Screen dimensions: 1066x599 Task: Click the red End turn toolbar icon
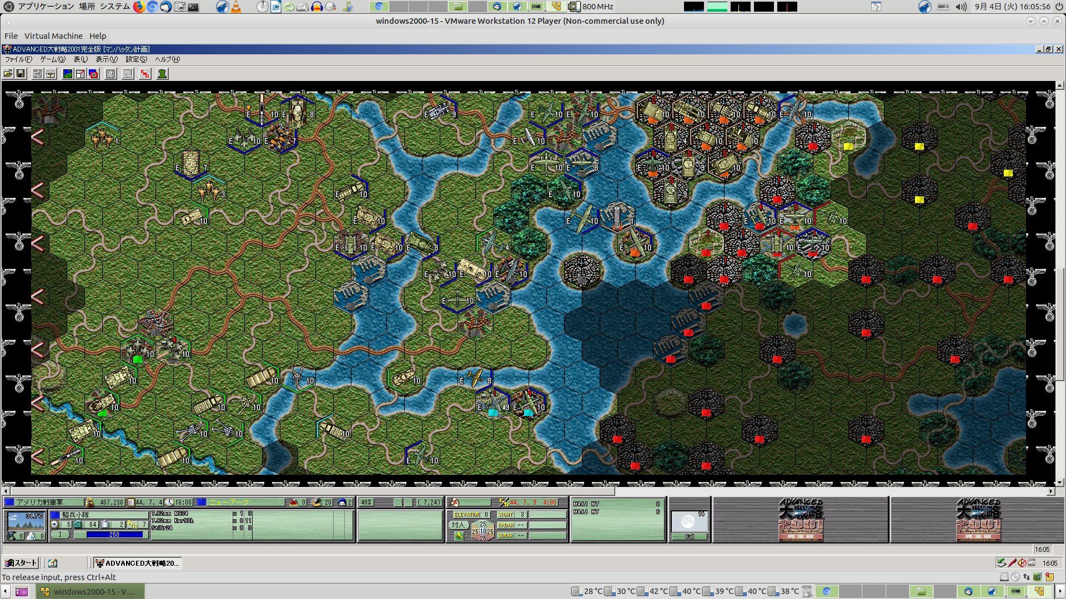[x=145, y=74]
